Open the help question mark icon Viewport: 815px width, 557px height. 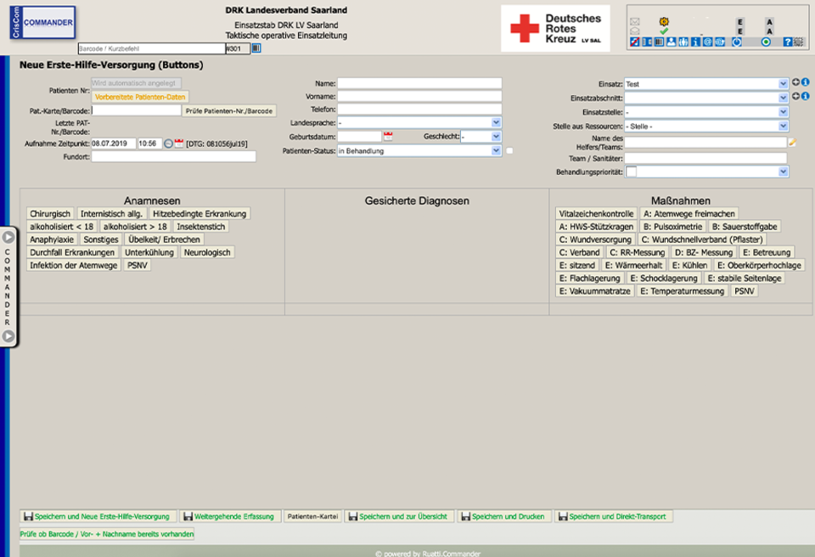click(787, 42)
